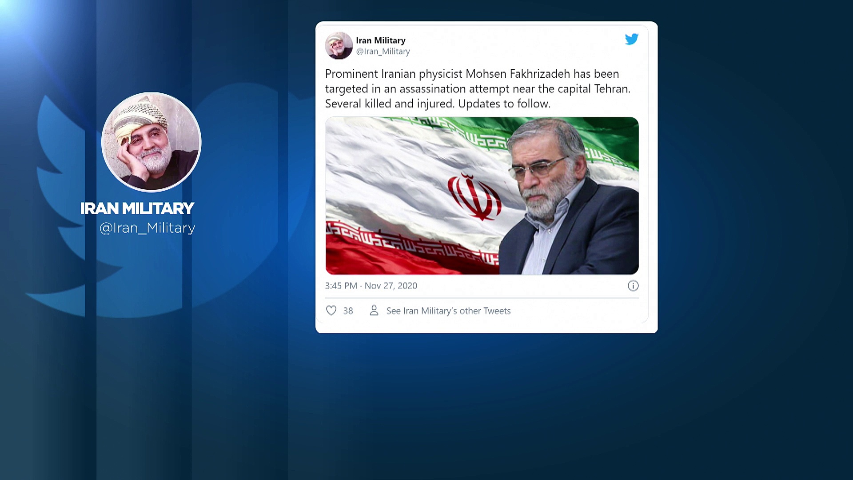Open the small Iran Military profile avatar
853x480 pixels.
[339, 45]
